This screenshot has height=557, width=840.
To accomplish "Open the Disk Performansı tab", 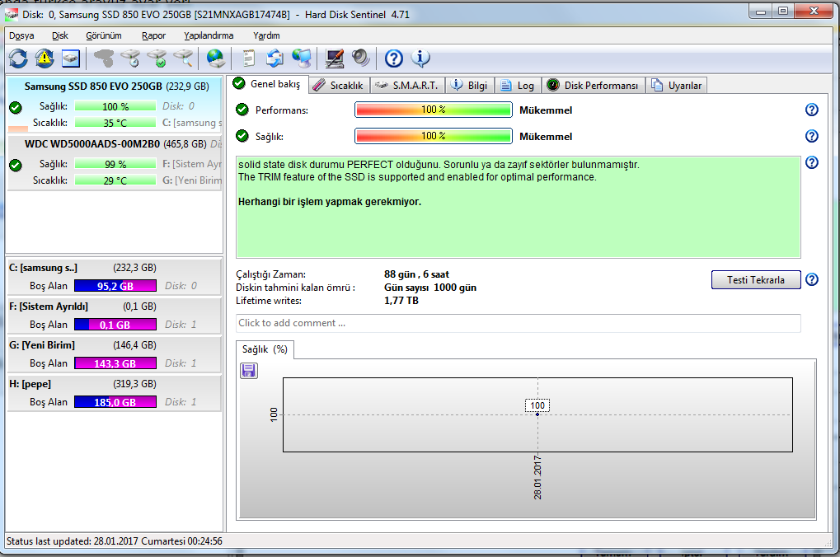I will click(x=594, y=86).
